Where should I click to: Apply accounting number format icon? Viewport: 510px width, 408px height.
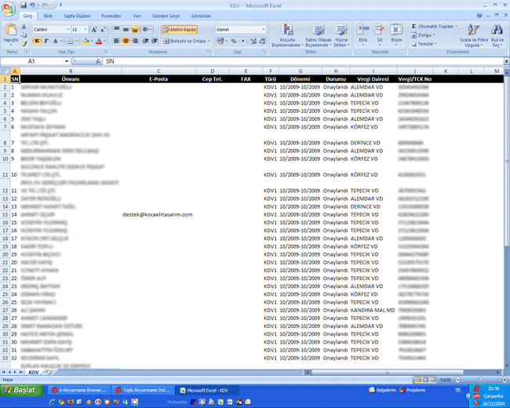coord(220,41)
